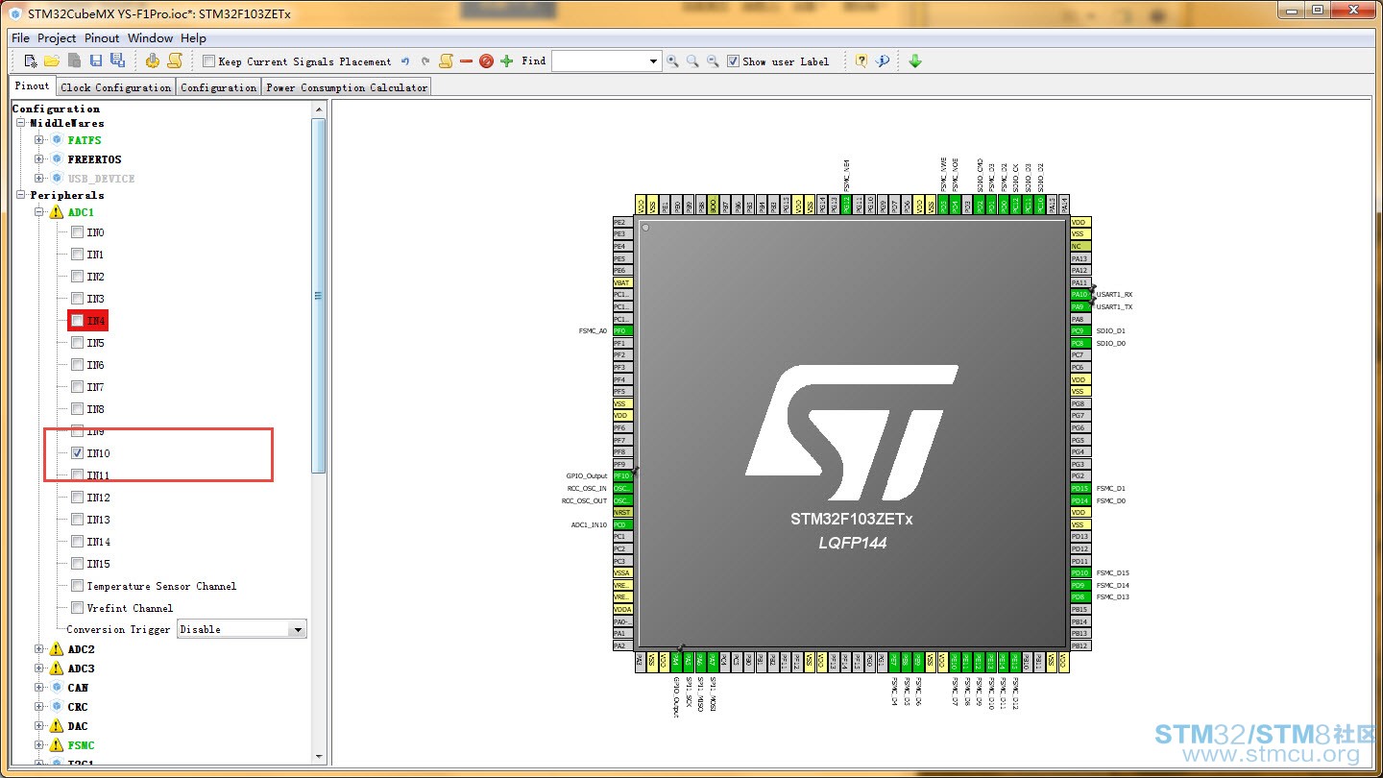Select the ADC3 peripheral tree item
Screen dimensions: 1383x778
pyautogui.click(x=81, y=669)
